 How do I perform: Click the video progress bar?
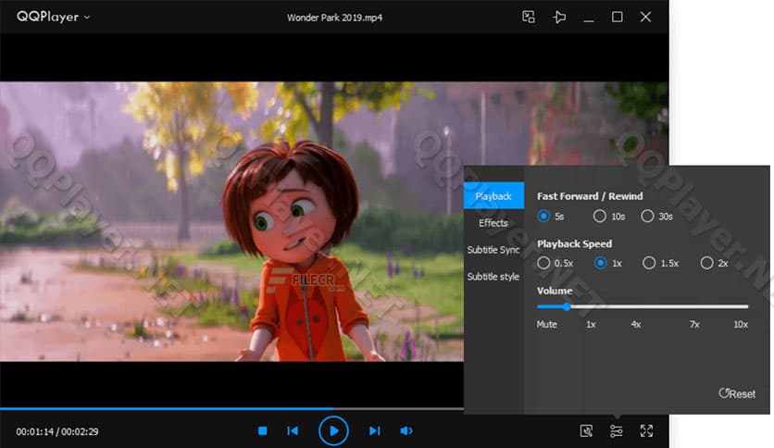232,408
